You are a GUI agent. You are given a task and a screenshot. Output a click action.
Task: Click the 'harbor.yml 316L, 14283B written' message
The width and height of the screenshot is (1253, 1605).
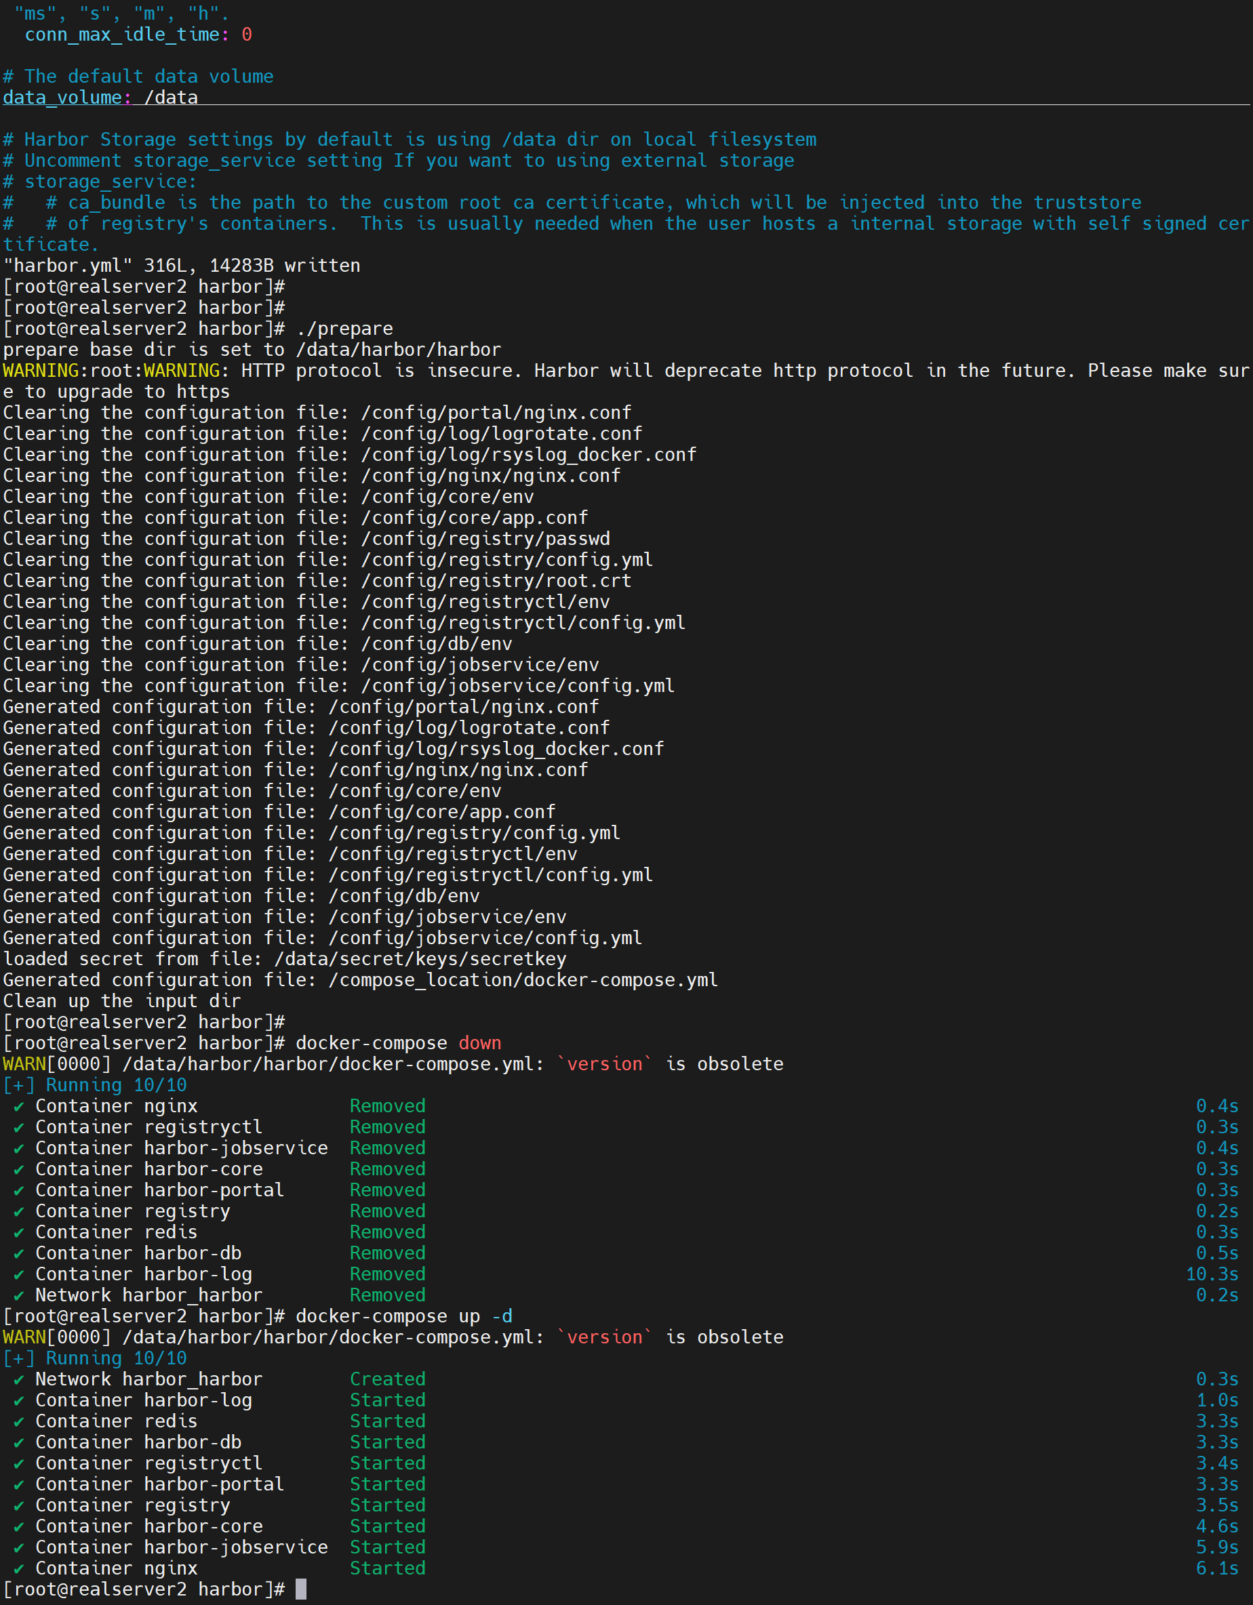[182, 265]
